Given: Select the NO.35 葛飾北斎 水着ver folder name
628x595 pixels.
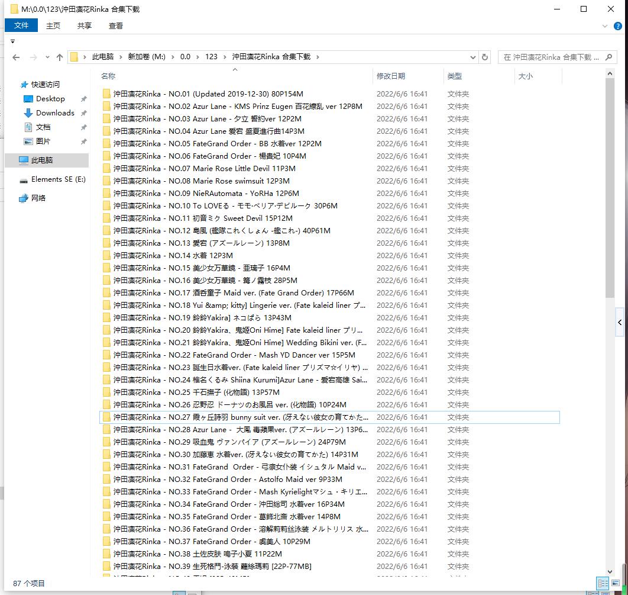Looking at the screenshot, I should pyautogui.click(x=226, y=516).
